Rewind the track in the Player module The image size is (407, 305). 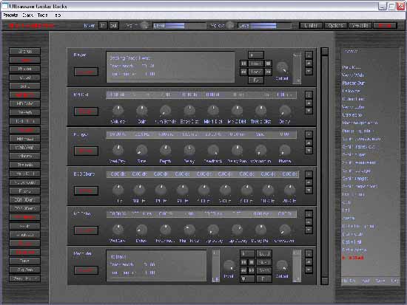(x=243, y=72)
